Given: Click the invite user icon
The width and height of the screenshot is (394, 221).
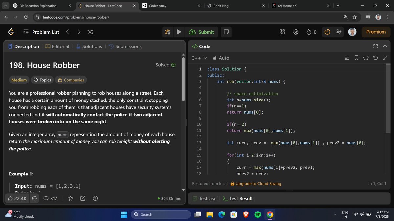Looking at the screenshot, I should coord(339,32).
